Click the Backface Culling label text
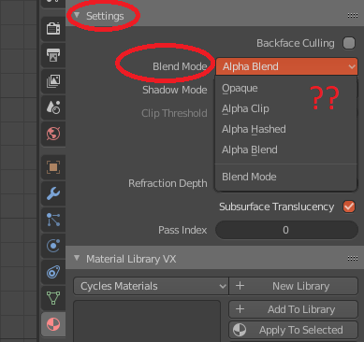This screenshot has width=364, height=342. (296, 43)
